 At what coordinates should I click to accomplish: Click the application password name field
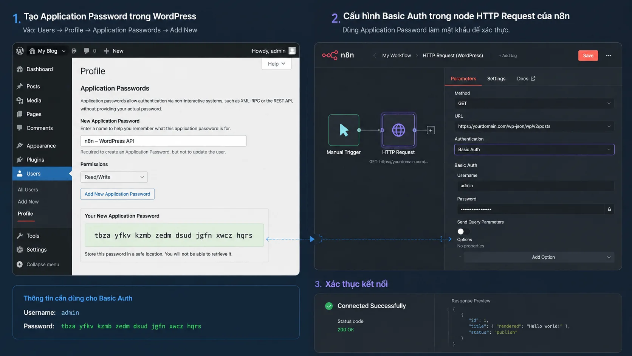163,141
